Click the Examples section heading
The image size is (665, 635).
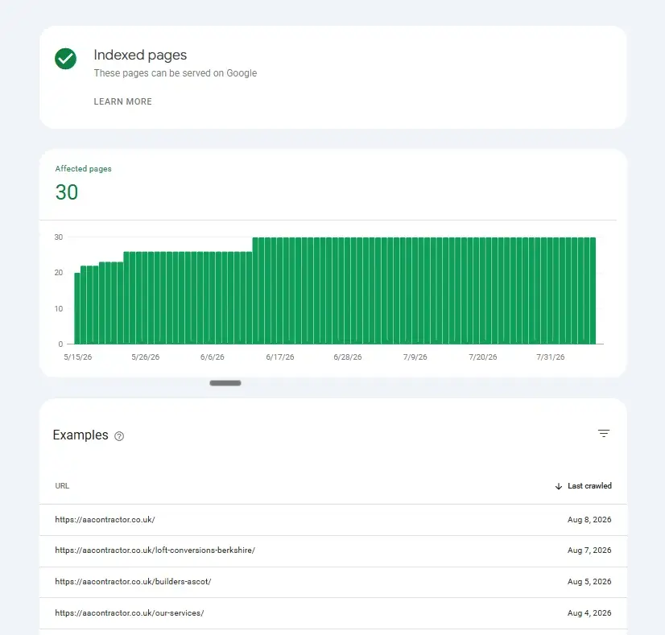coord(81,435)
